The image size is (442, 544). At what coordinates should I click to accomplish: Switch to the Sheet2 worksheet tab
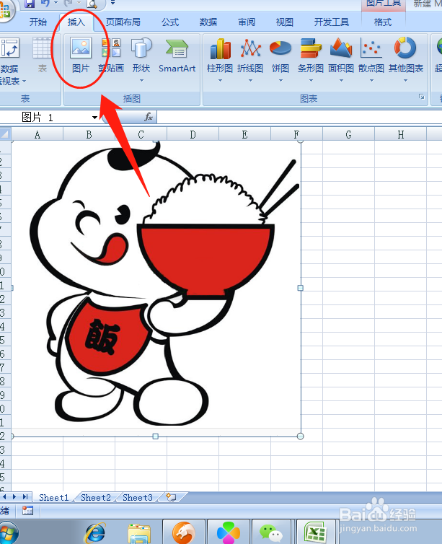pyautogui.click(x=96, y=498)
